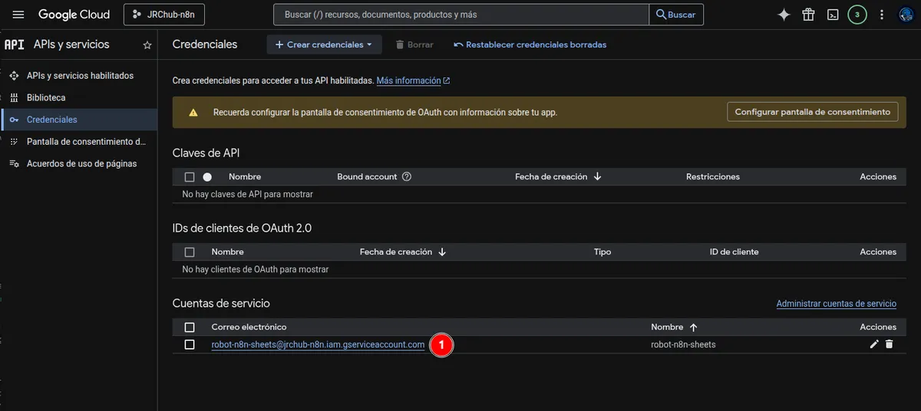Open the user account avatar
The image size is (921, 411).
(906, 15)
